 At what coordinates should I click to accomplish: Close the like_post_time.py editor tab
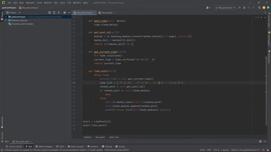(x=95, y=13)
